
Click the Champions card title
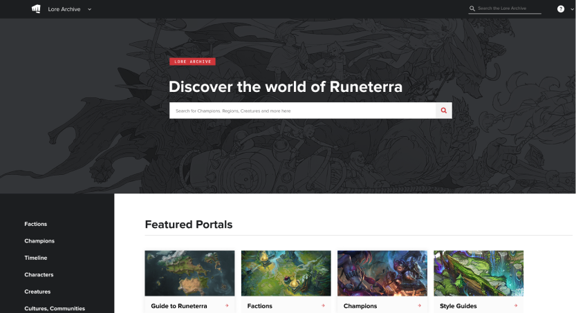click(x=360, y=306)
